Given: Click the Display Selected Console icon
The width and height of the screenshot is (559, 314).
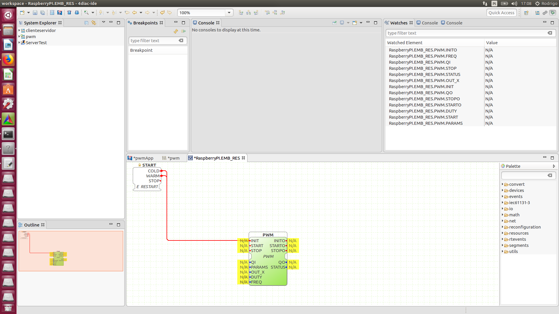Looking at the screenshot, I should (x=342, y=23).
